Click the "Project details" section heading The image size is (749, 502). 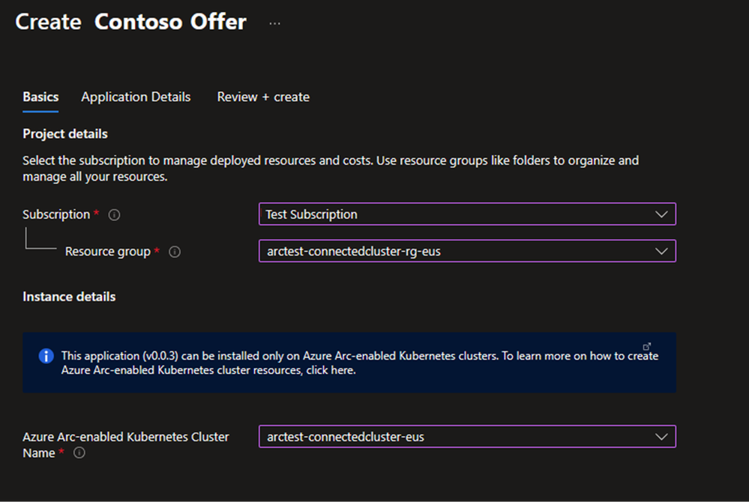pyautogui.click(x=65, y=134)
